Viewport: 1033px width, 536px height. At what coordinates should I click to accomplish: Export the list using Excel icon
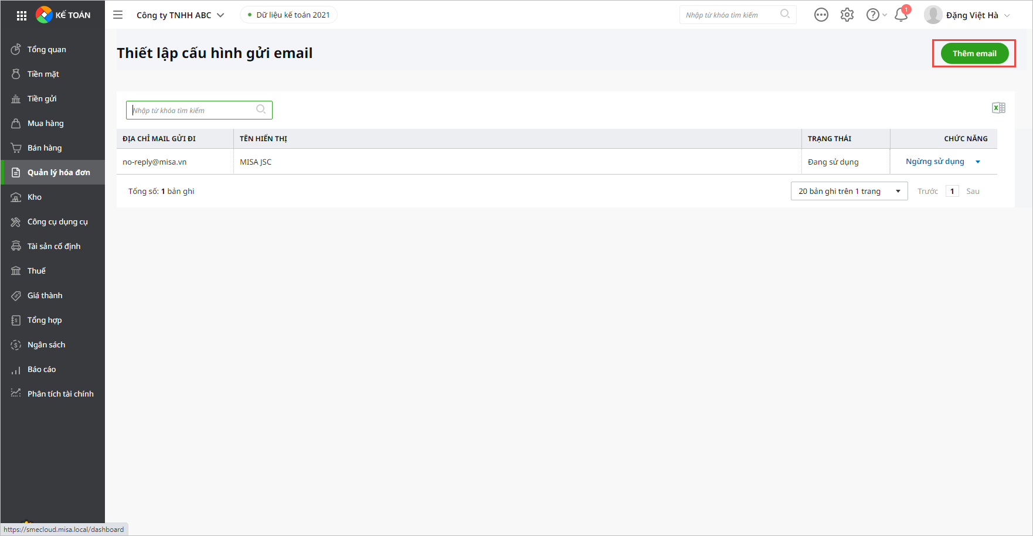(x=998, y=108)
